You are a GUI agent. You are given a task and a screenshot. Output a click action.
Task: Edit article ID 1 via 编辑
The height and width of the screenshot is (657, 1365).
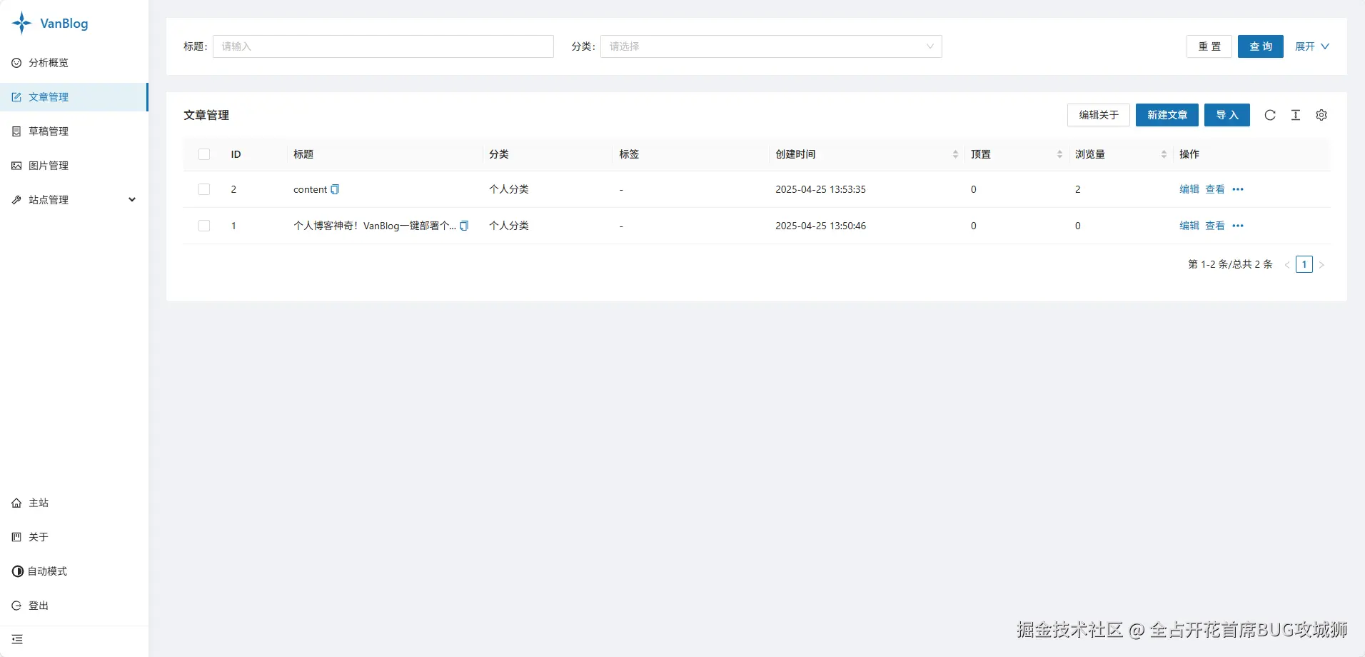pos(1189,226)
